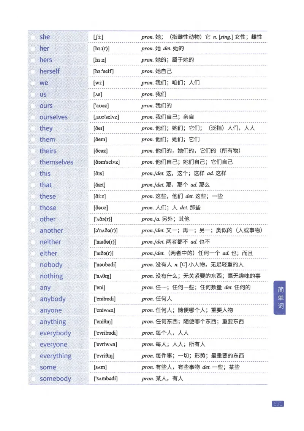Viewport: 304px width, 431px height.
Task: Tick the checkbox beside "anyone"
Action: (x=33, y=310)
